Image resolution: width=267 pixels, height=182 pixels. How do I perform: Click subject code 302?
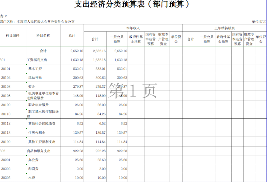pos(3,151)
